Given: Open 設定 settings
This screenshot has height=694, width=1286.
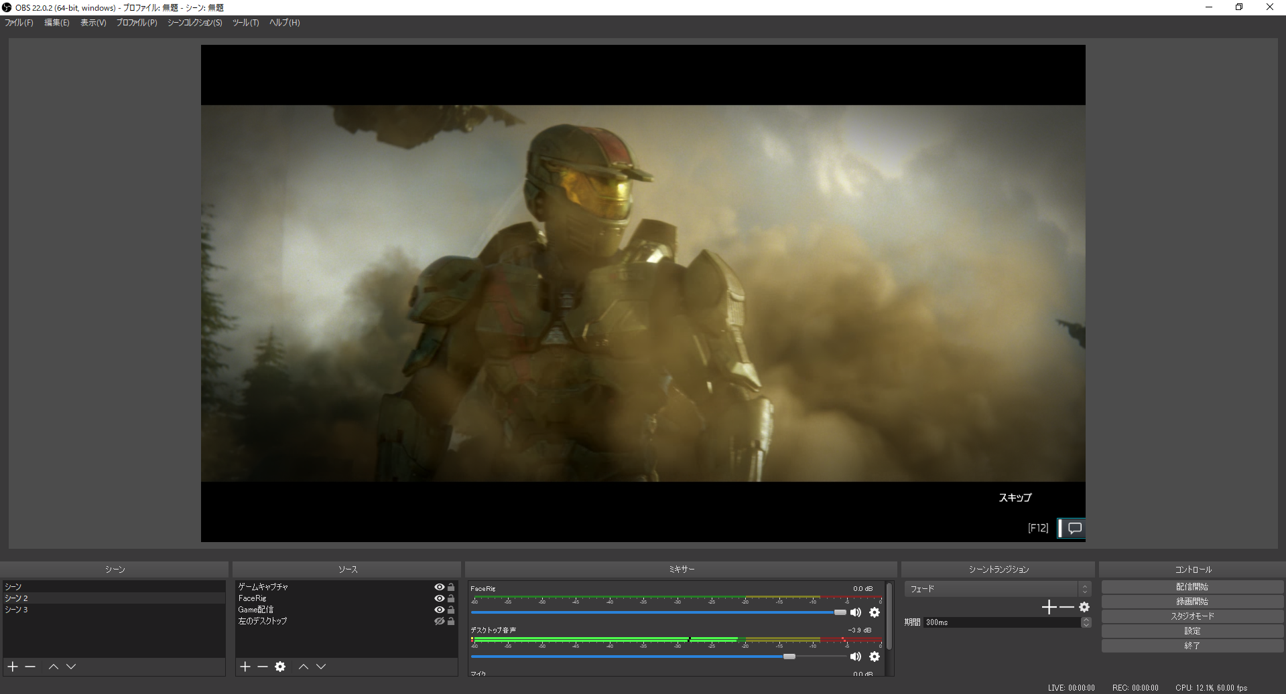Looking at the screenshot, I should tap(1192, 630).
